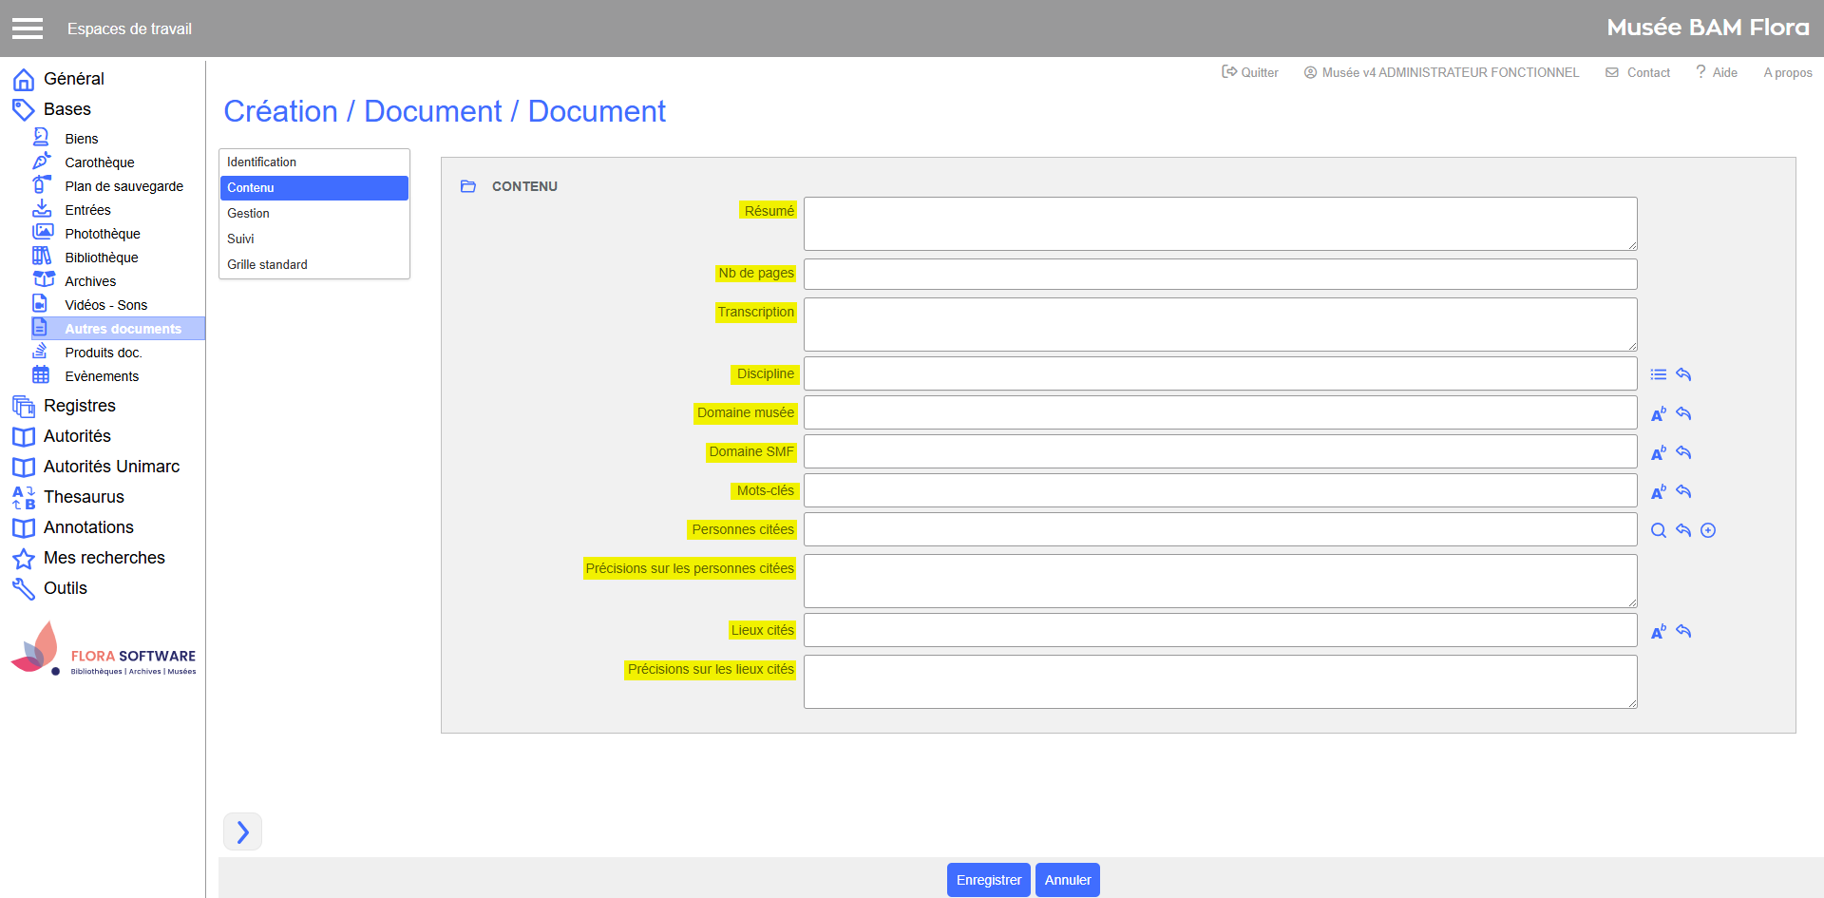
Task: Click the Quitter link
Action: tap(1250, 73)
